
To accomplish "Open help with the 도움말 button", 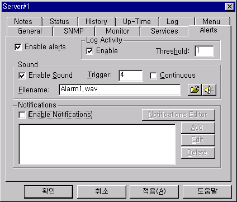I will point(207,191).
